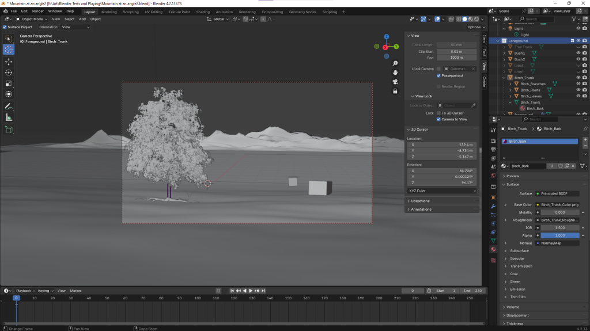Select the Select Box tool

[x=9, y=39]
